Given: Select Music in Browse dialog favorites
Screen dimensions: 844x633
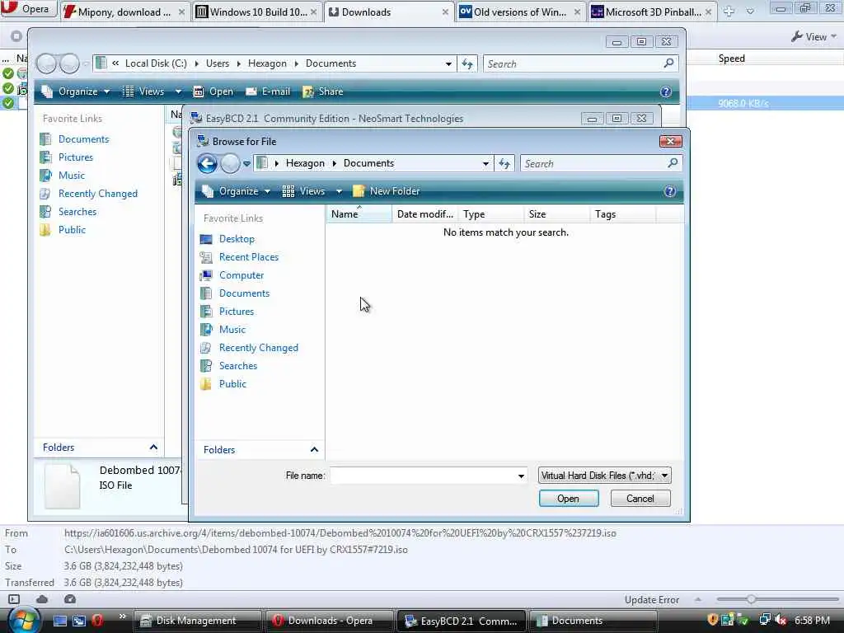Looking at the screenshot, I should click(x=232, y=330).
